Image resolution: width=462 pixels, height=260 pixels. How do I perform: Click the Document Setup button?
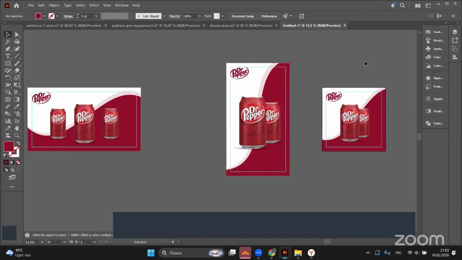click(x=243, y=16)
